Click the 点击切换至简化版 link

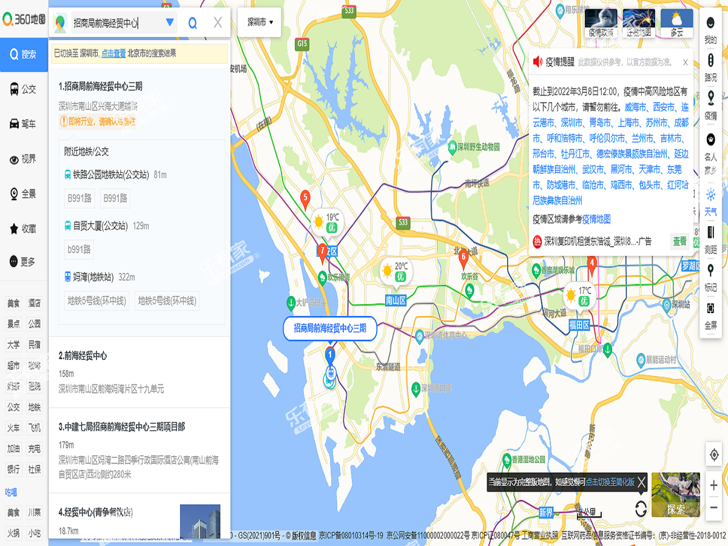point(610,482)
